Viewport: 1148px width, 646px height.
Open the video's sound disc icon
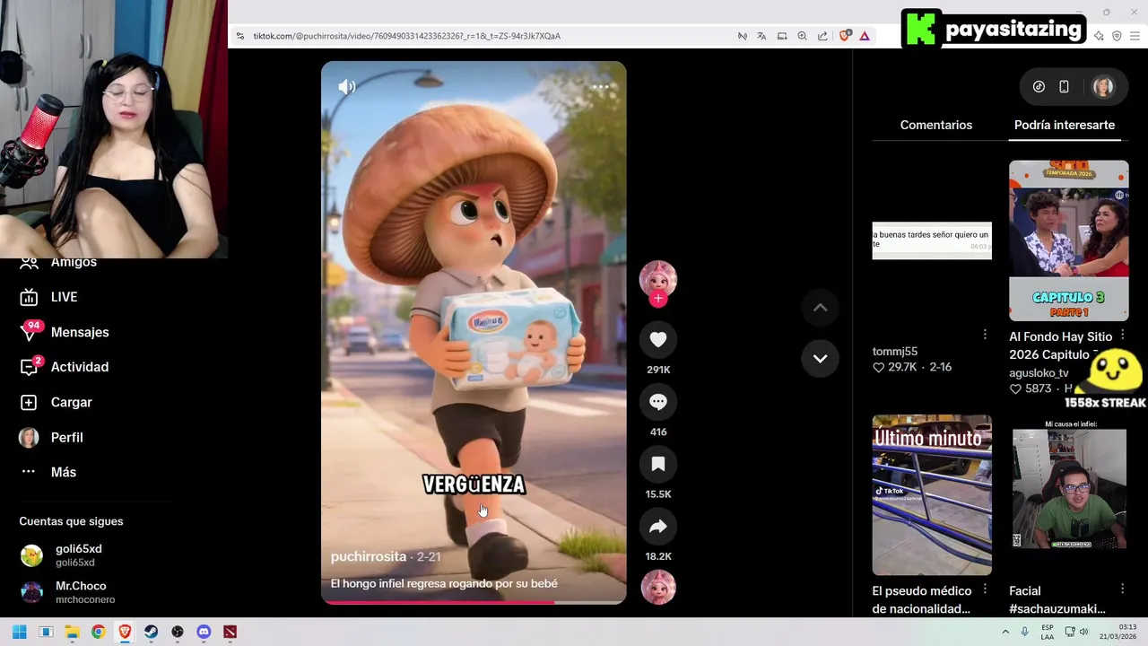pyautogui.click(x=657, y=588)
